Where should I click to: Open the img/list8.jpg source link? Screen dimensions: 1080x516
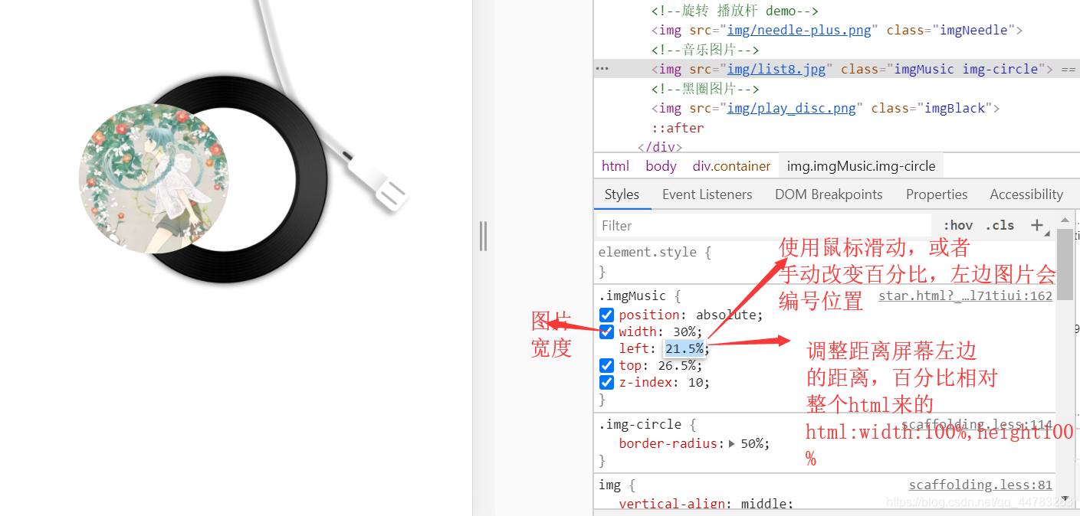(x=776, y=69)
